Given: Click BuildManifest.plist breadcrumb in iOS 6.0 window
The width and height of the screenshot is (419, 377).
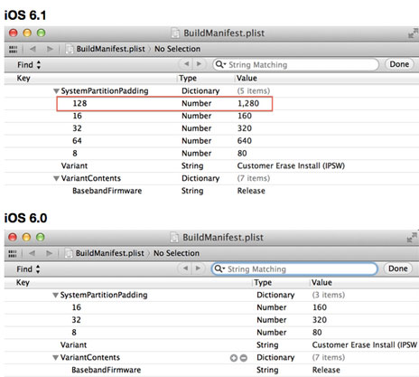Looking at the screenshot, I should 109,253.
